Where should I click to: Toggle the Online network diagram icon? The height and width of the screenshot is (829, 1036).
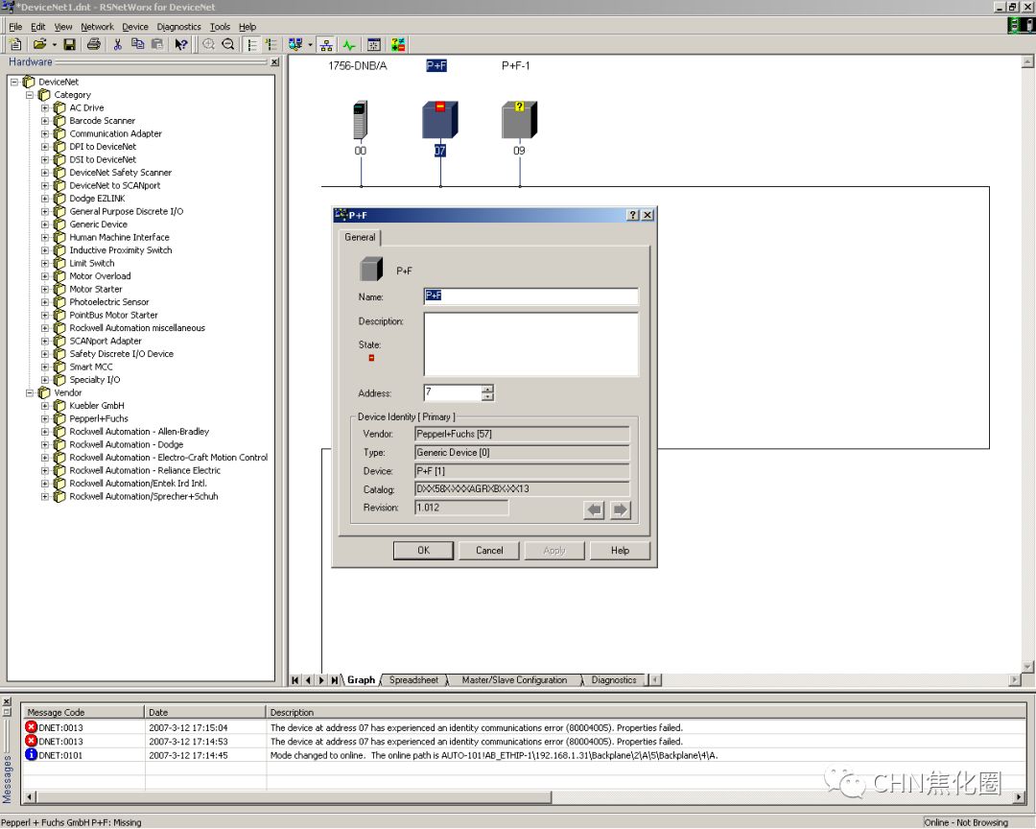(x=326, y=44)
